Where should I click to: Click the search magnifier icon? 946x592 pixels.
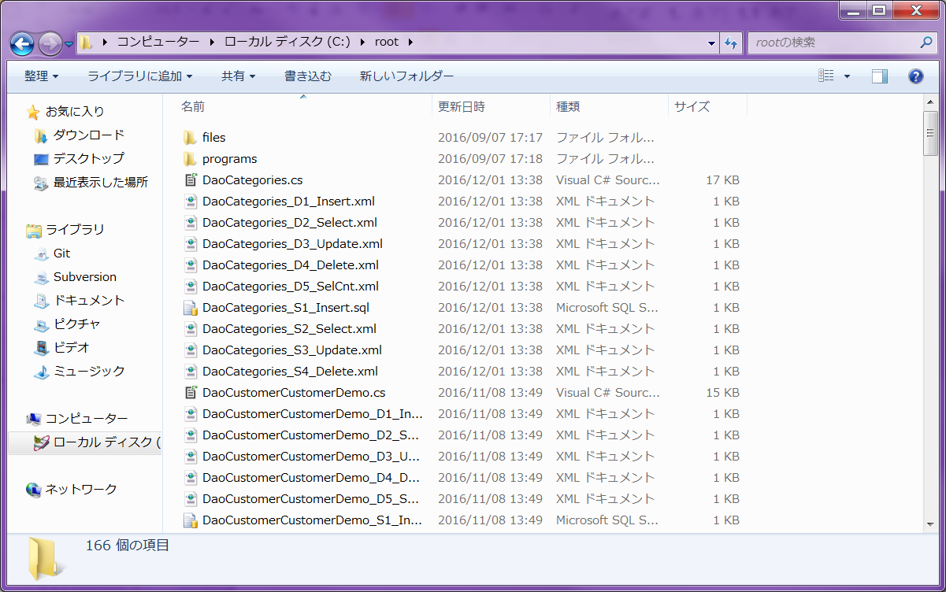[x=926, y=43]
